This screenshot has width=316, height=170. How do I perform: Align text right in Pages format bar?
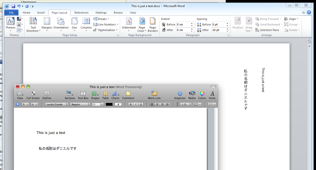162,104
